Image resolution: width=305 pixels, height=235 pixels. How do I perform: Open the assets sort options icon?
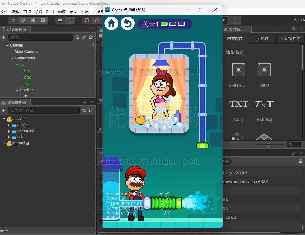(x=91, y=110)
